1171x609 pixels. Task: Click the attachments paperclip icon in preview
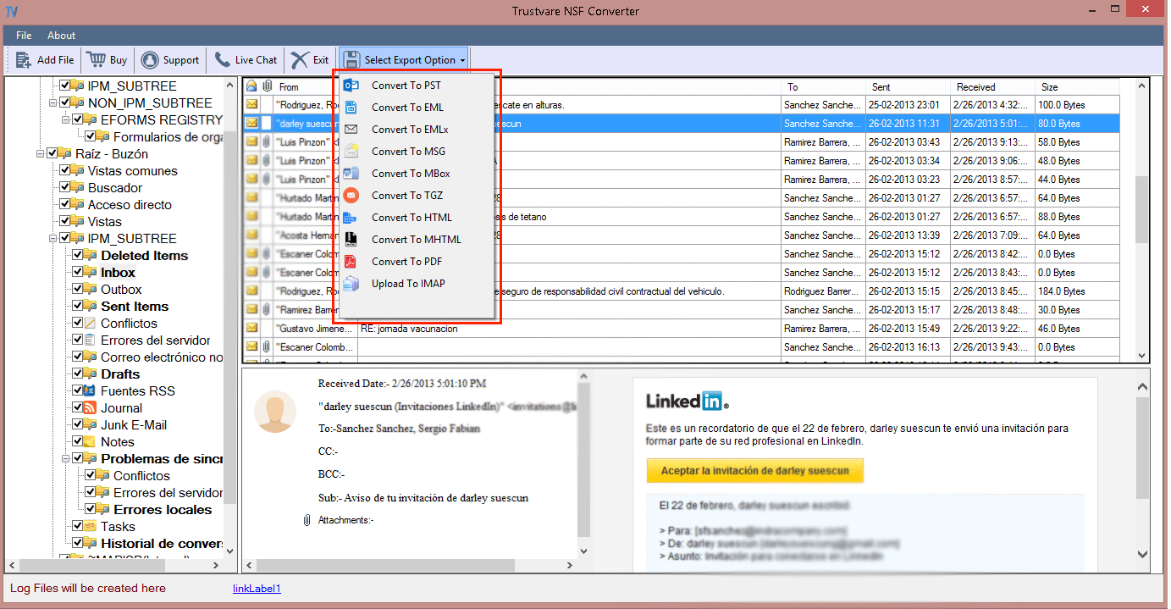(x=307, y=519)
